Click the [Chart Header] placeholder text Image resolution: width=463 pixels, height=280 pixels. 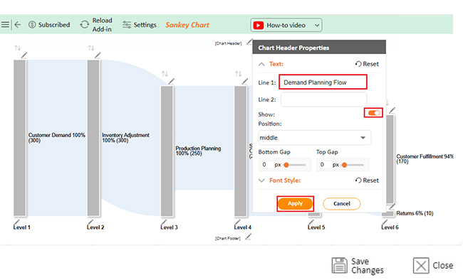click(x=228, y=43)
